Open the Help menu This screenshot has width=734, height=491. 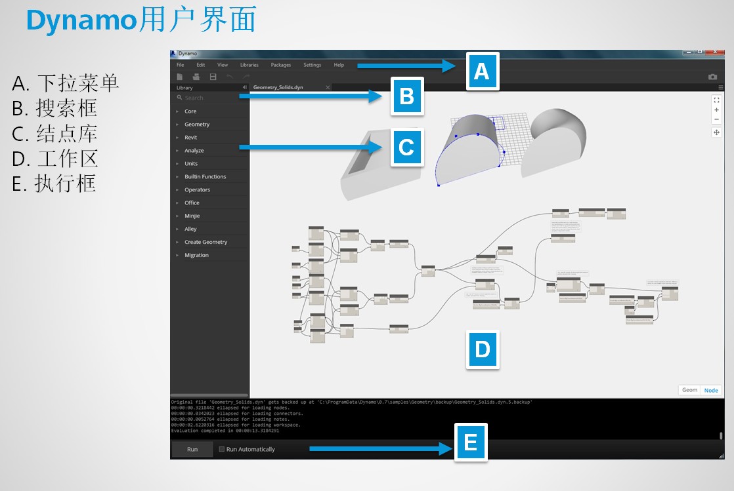point(339,65)
